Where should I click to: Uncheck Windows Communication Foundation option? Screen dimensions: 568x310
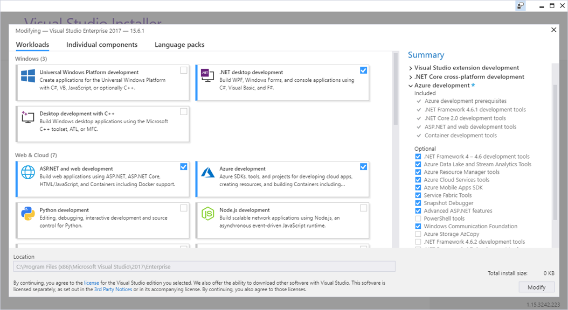418,227
